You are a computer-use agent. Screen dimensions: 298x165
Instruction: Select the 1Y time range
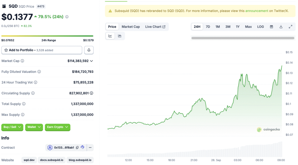[x=237, y=27]
